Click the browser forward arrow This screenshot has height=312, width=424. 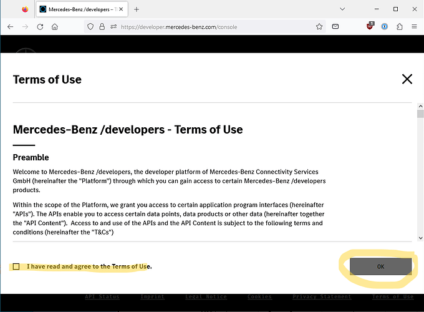(x=25, y=27)
